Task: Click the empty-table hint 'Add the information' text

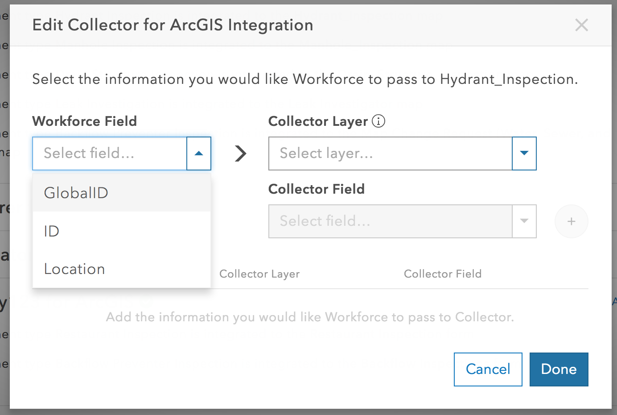Action: (310, 317)
